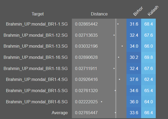Click Kalash cell 66.0
168x119 pixels.
149,46
